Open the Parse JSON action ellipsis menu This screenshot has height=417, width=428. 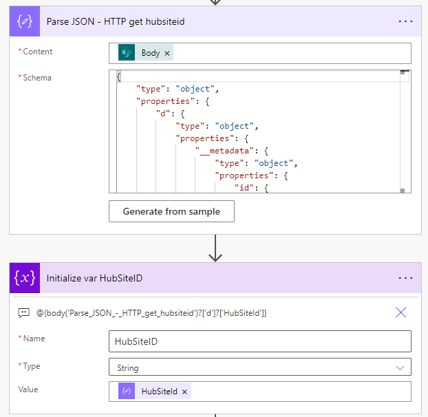coord(405,21)
